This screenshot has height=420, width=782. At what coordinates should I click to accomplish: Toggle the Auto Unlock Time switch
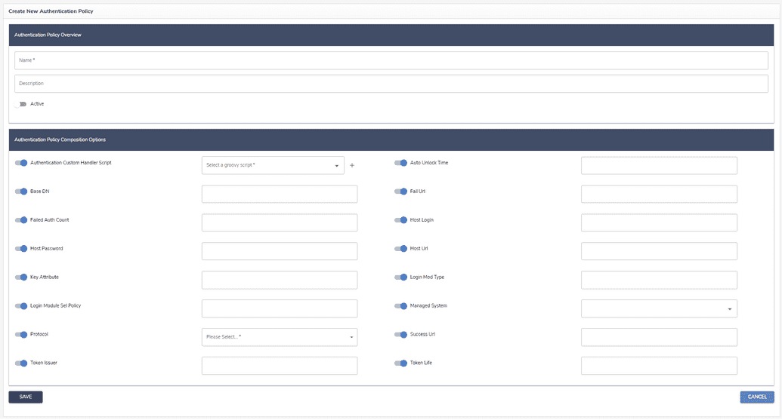tap(401, 163)
